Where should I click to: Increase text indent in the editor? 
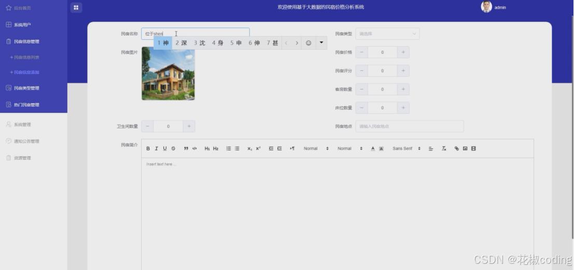coord(279,148)
